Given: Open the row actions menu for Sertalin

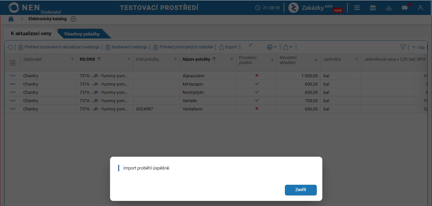Looking at the screenshot, I should (13, 101).
